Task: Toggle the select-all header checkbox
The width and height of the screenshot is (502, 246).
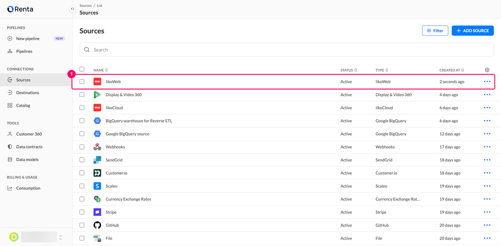Action: pos(82,70)
